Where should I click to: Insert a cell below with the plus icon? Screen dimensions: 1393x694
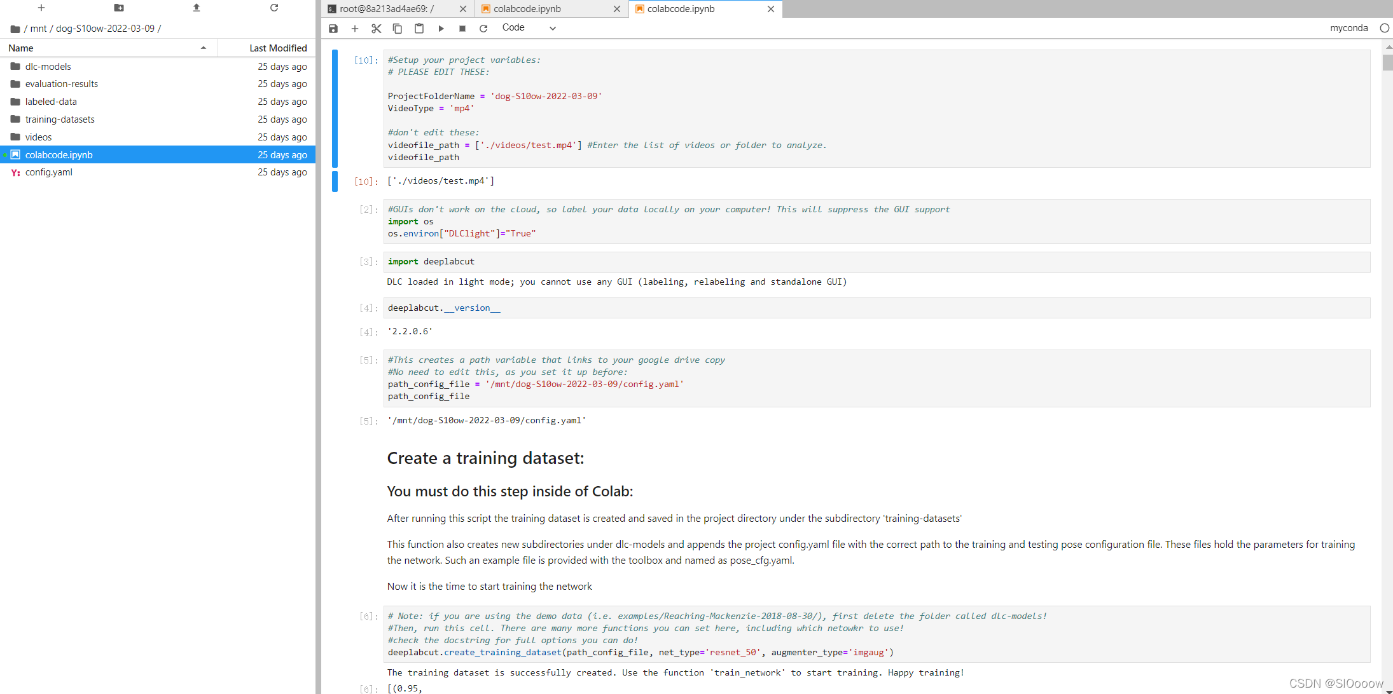355,28
